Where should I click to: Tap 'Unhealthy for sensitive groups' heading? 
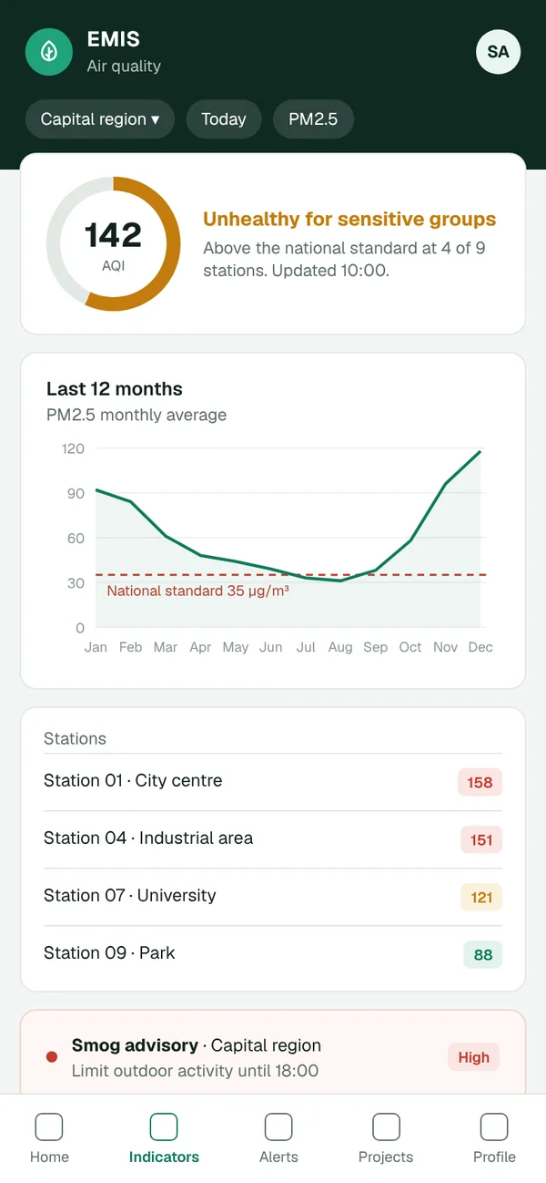(x=349, y=219)
